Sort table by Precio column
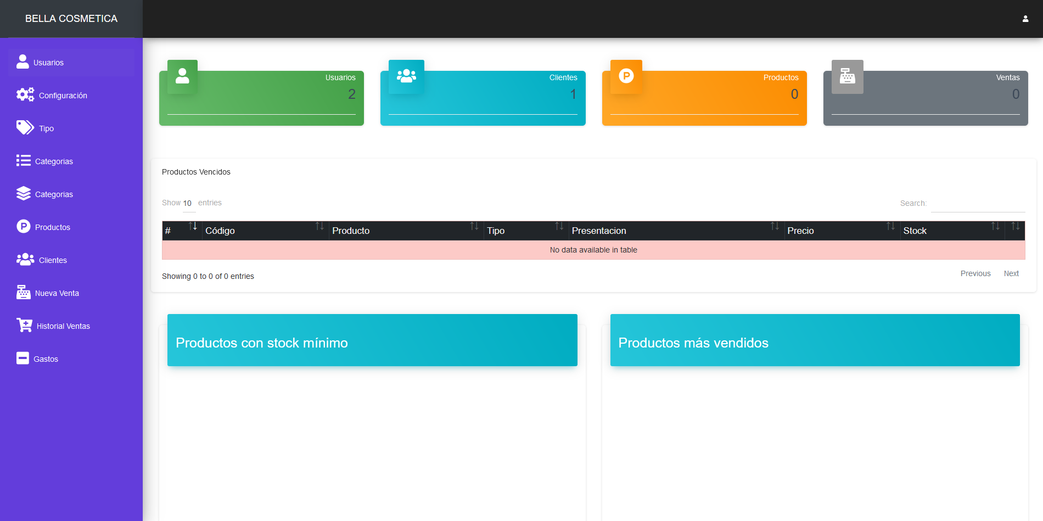 click(842, 231)
